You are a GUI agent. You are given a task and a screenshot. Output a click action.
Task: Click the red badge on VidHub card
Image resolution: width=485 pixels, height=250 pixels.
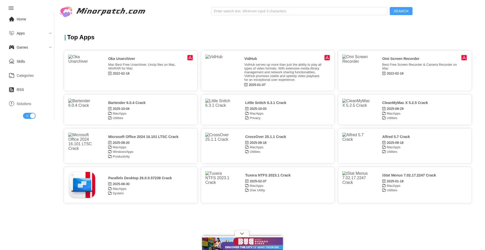pyautogui.click(x=327, y=58)
